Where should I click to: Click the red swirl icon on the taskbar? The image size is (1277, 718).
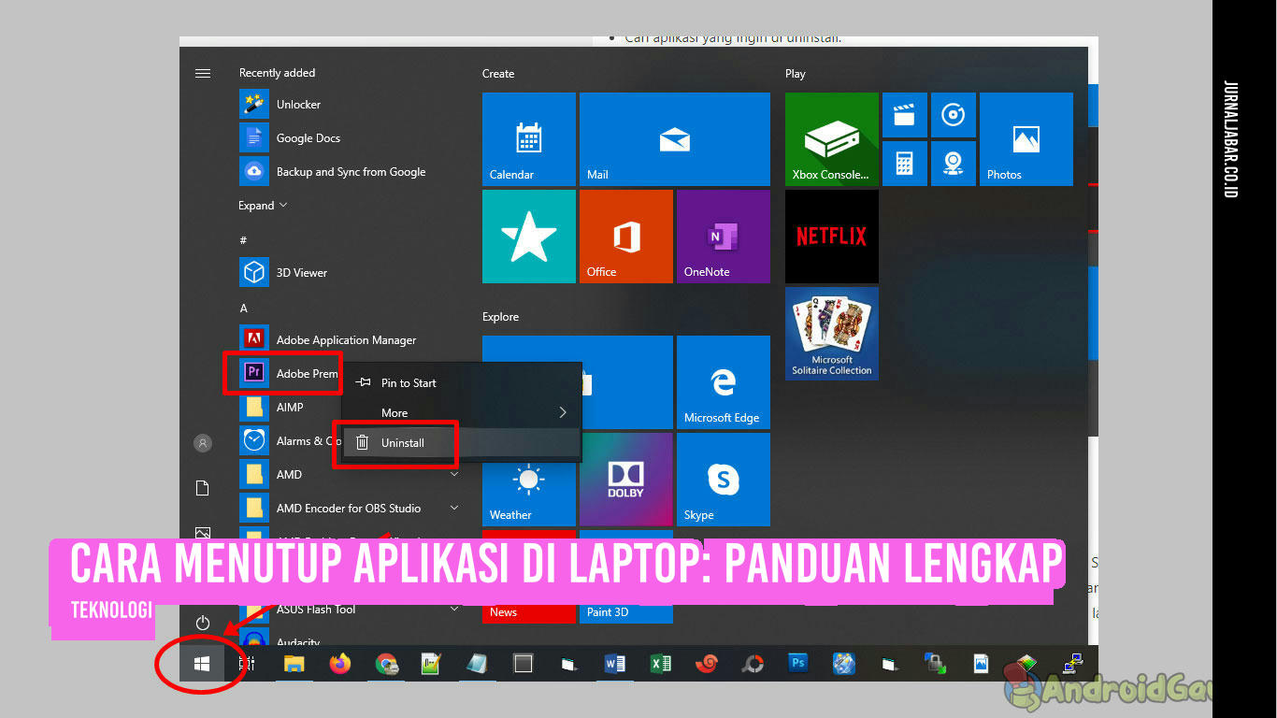(x=707, y=664)
